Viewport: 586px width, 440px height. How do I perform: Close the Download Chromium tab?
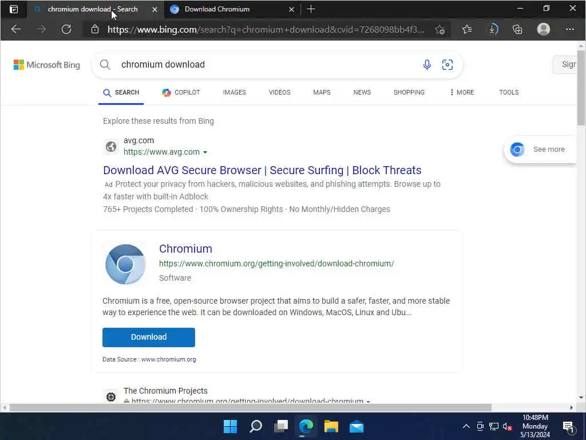[291, 9]
